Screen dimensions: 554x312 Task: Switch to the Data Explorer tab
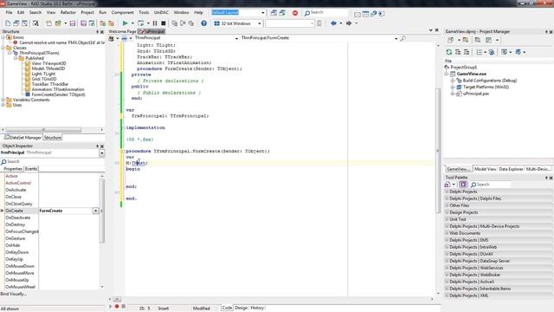pyautogui.click(x=511, y=169)
